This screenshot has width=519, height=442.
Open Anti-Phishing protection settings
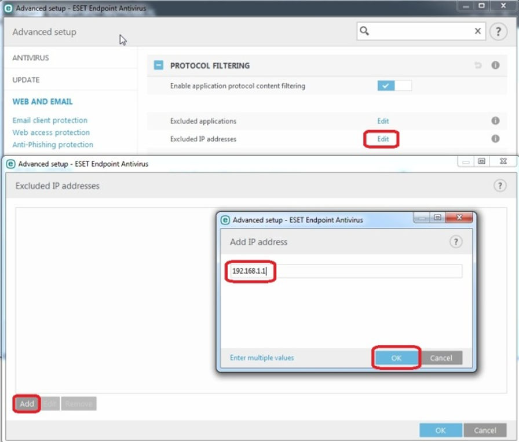coord(53,145)
